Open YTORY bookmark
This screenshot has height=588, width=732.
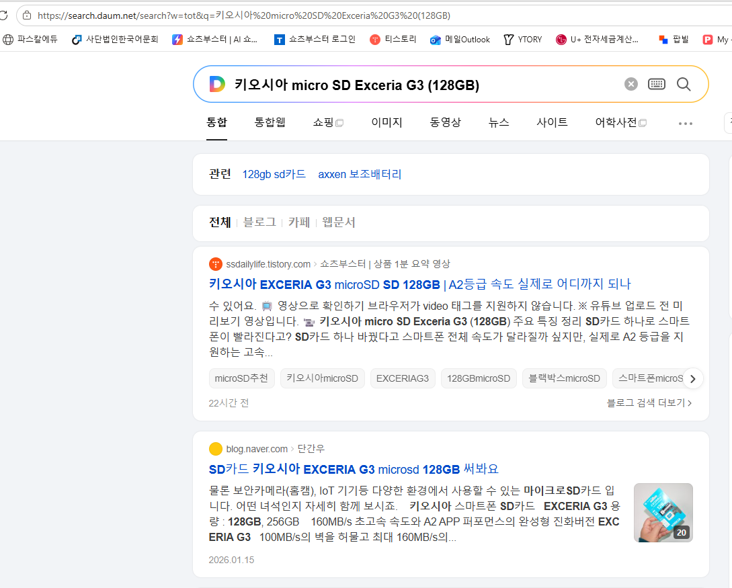(523, 39)
